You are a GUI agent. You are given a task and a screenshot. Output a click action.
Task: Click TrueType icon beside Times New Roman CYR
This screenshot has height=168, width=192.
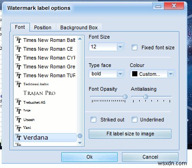coord(18,58)
